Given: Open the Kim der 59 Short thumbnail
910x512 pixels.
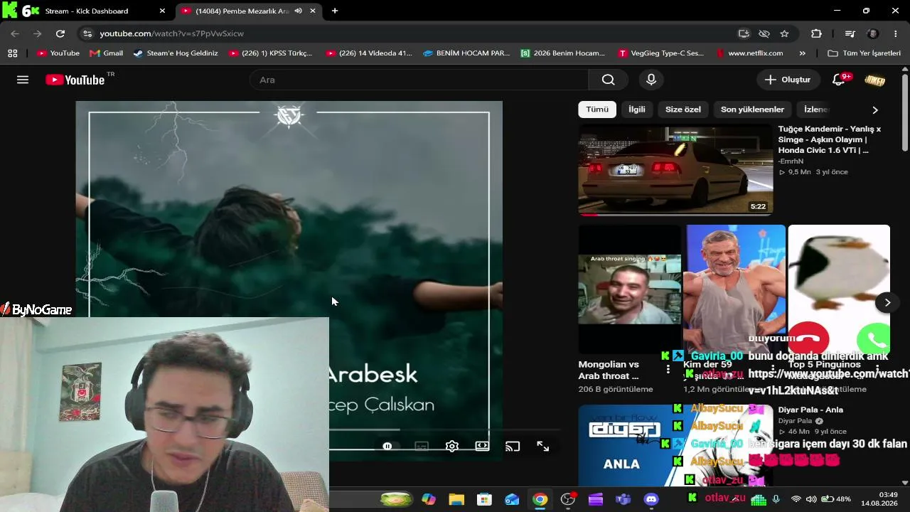Looking at the screenshot, I should point(734,289).
